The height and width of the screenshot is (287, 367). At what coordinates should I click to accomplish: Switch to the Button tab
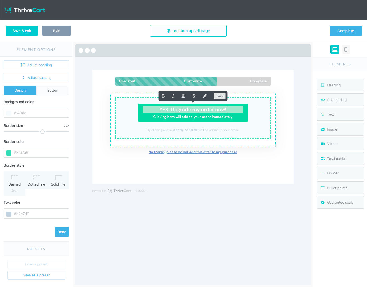point(53,90)
